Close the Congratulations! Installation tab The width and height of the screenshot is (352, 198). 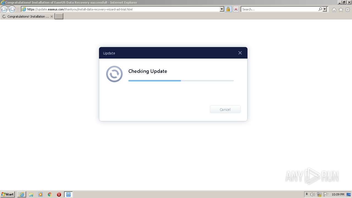[52, 16]
